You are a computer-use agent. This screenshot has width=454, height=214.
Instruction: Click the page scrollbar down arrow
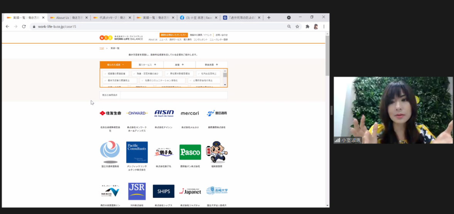327,205
